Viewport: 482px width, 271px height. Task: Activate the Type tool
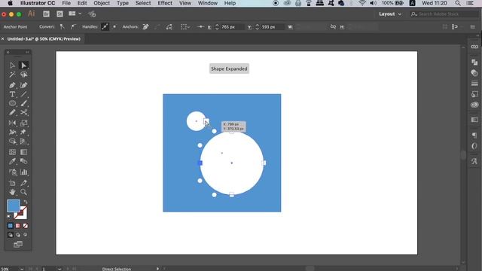[12, 94]
